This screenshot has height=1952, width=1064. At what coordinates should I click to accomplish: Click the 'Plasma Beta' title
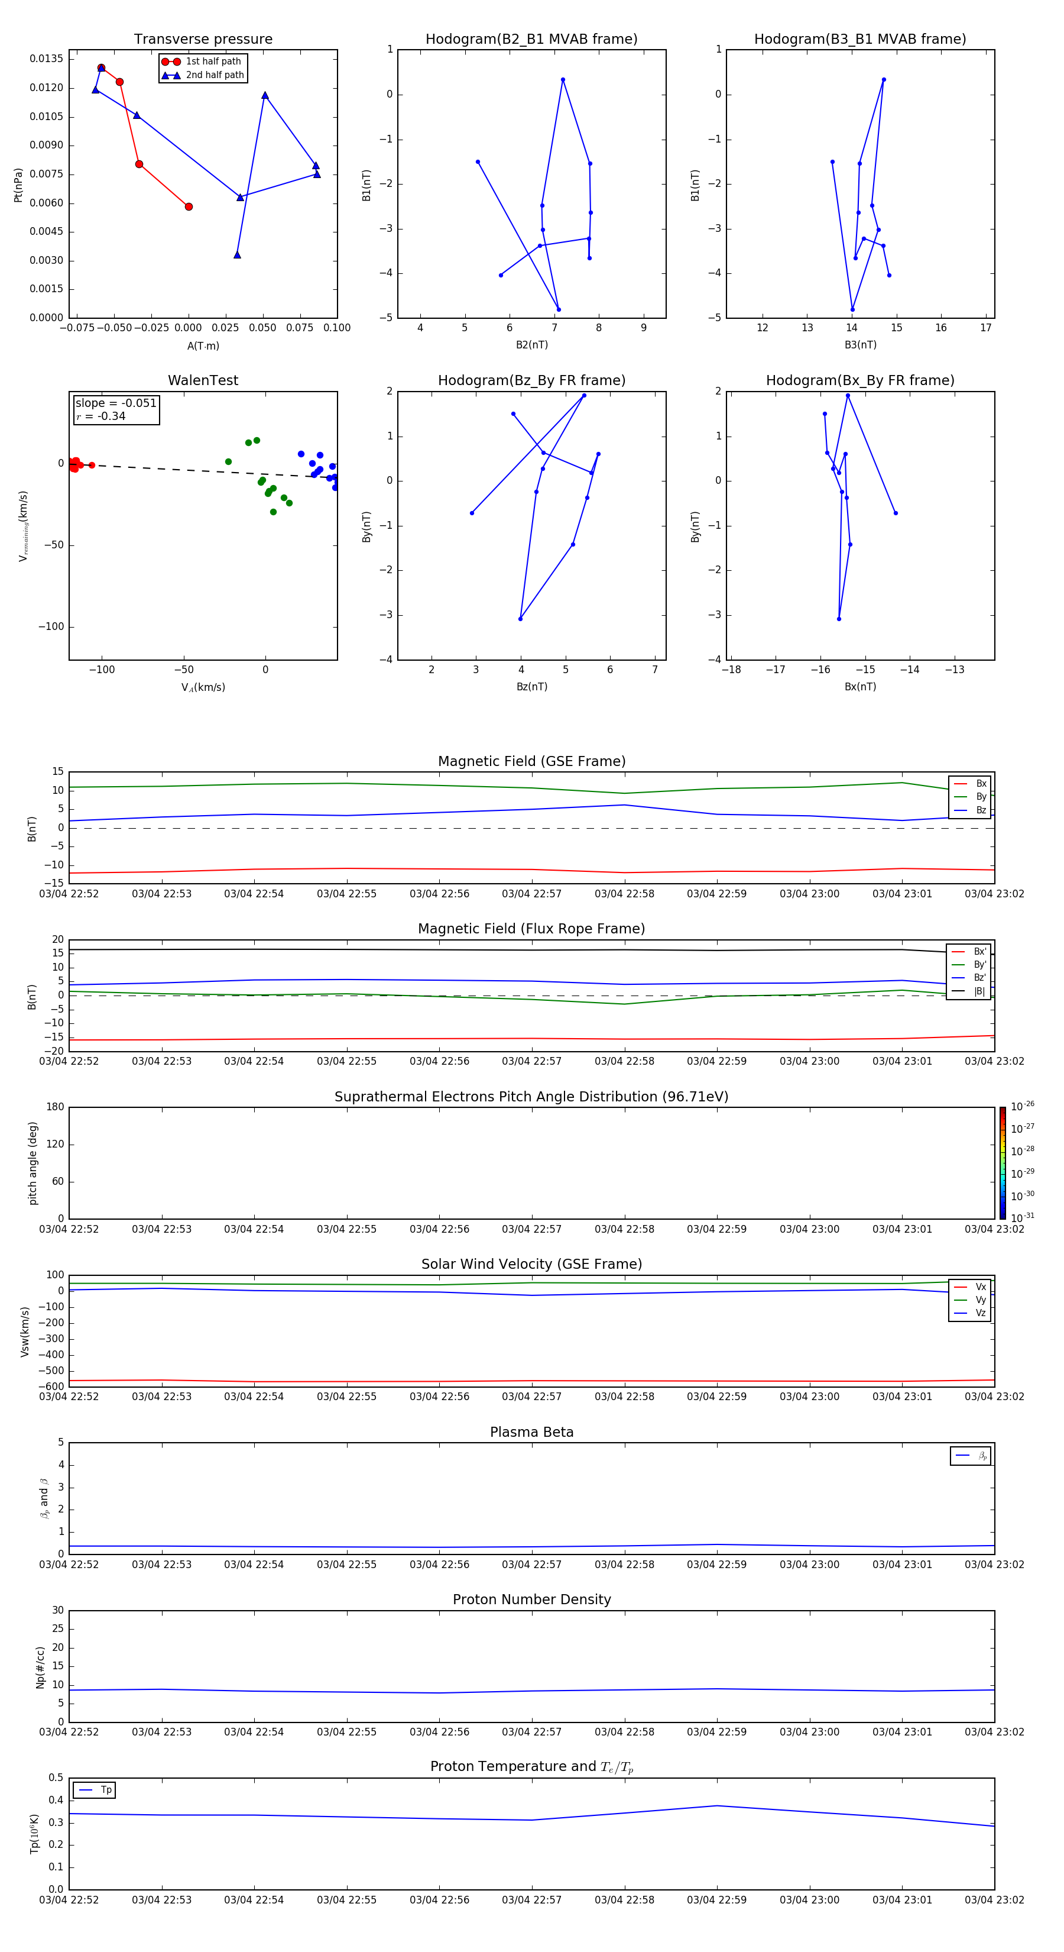[531, 1432]
